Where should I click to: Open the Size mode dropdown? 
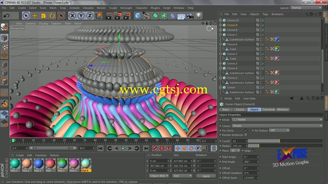coord(182,176)
